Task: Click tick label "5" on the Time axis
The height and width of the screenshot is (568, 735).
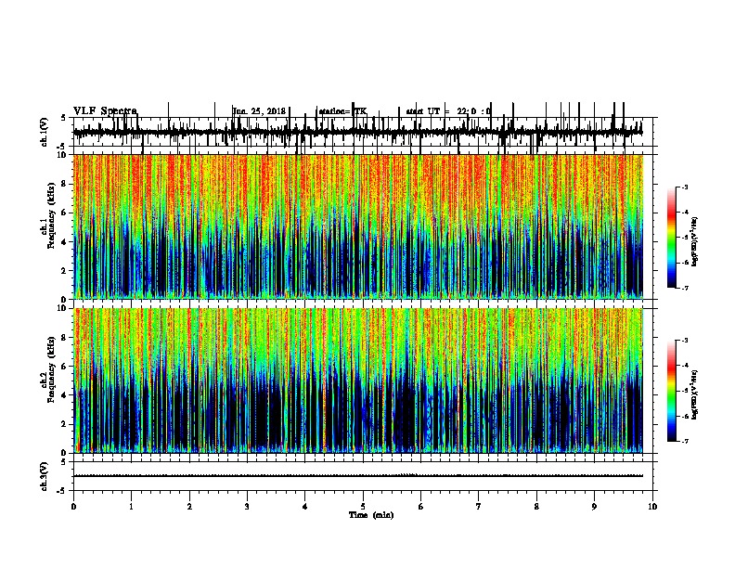Action: click(x=363, y=507)
